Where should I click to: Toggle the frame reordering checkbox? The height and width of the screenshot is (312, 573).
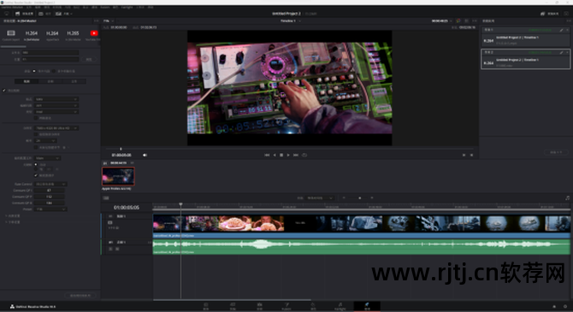36,175
